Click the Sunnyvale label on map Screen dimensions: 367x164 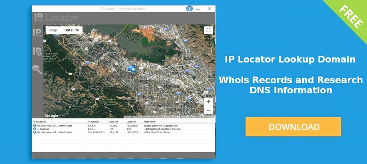(146, 81)
